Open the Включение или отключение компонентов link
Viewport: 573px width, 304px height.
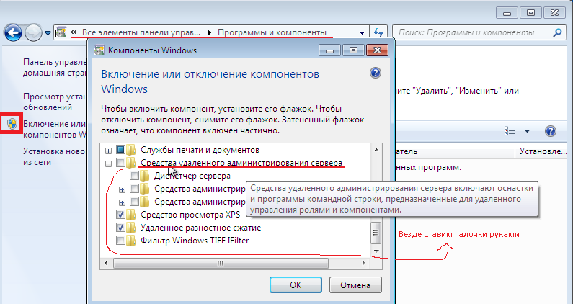tap(55, 130)
